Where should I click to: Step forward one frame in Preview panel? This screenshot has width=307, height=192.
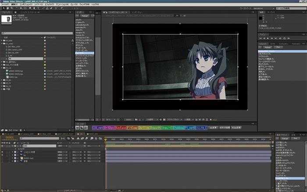click(x=272, y=39)
